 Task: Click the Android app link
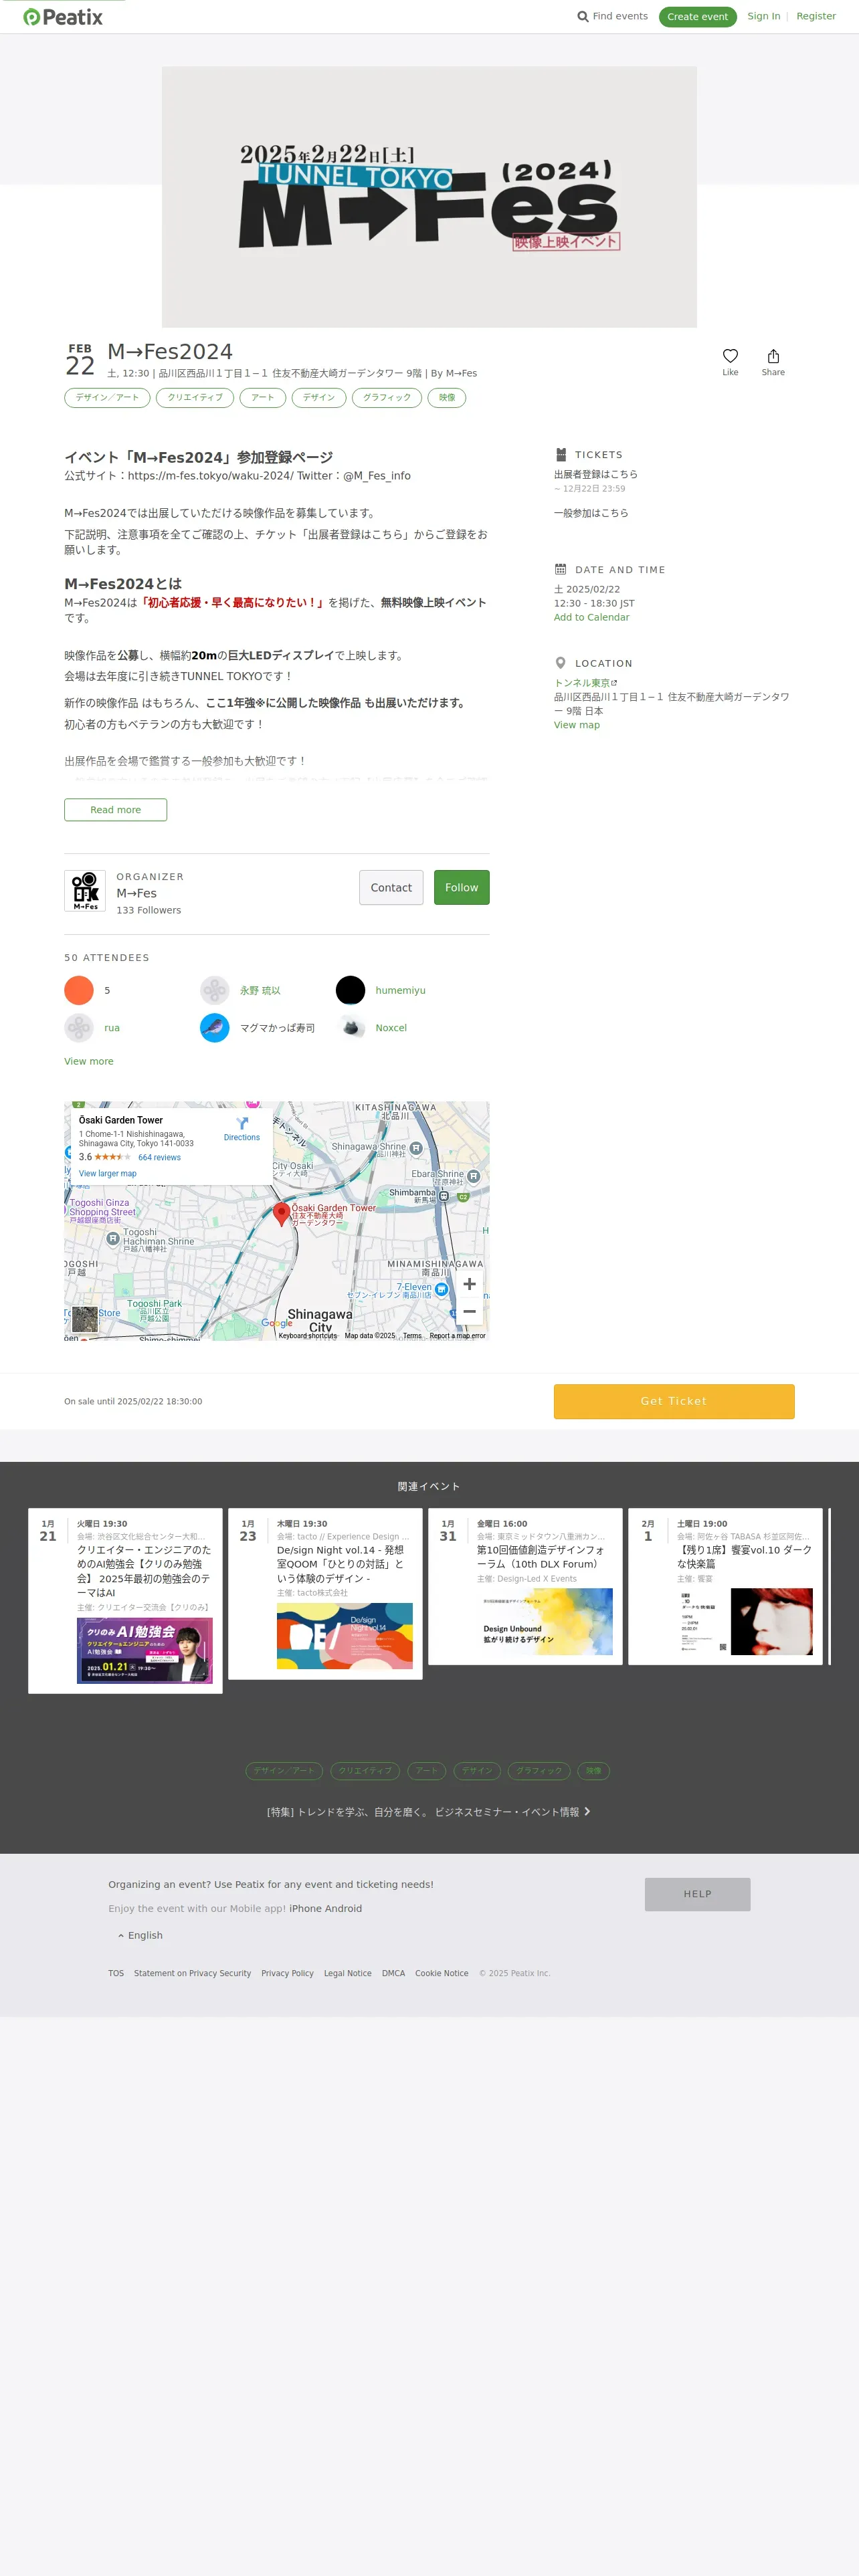[x=344, y=1908]
